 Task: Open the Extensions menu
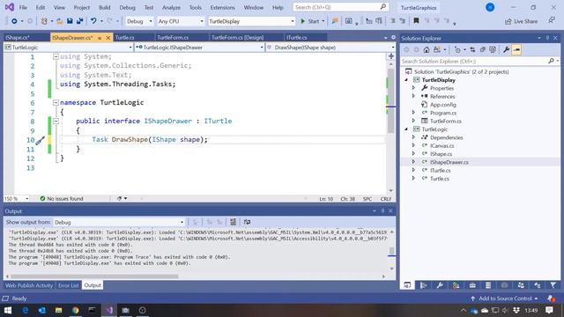[222, 8]
